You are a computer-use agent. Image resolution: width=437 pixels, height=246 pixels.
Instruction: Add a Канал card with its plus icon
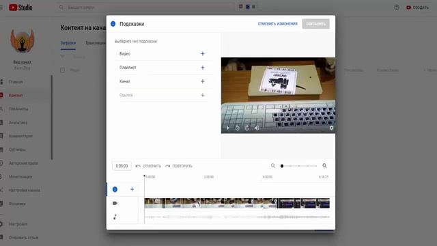pos(203,81)
